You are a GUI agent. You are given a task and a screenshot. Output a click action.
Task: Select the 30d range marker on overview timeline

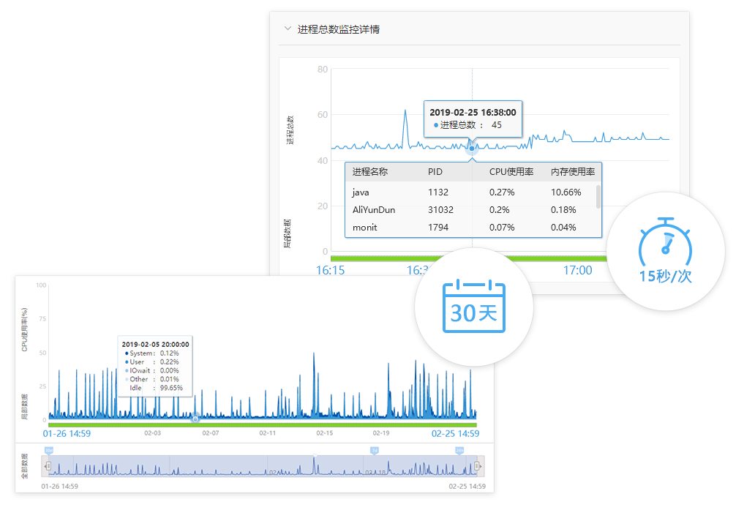[49, 450]
